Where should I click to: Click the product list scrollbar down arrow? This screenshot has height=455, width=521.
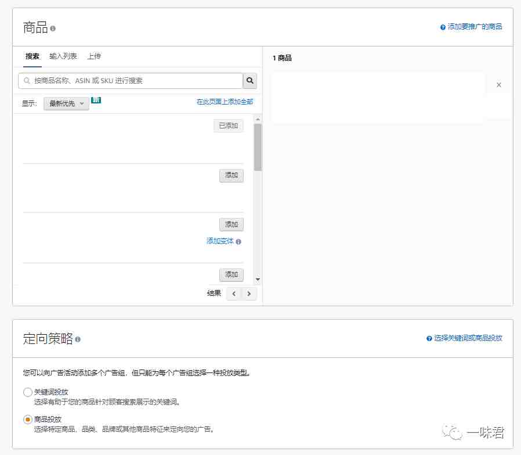coord(258,280)
